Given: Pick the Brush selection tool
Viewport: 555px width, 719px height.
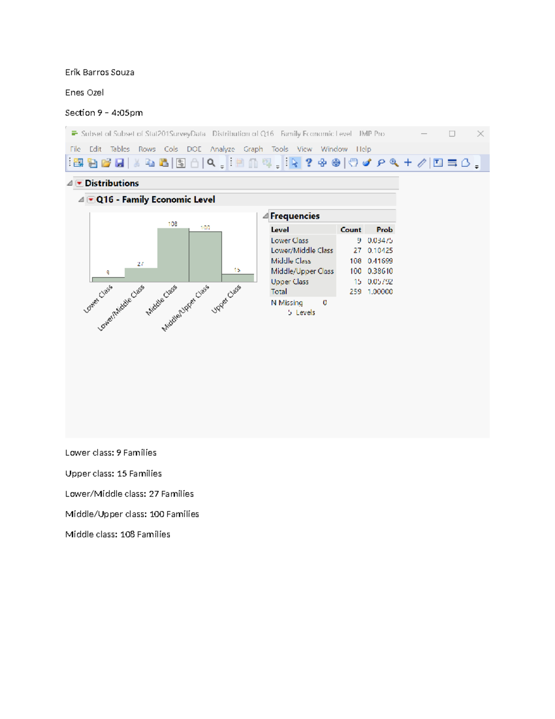Looking at the screenshot, I should 366,163.
